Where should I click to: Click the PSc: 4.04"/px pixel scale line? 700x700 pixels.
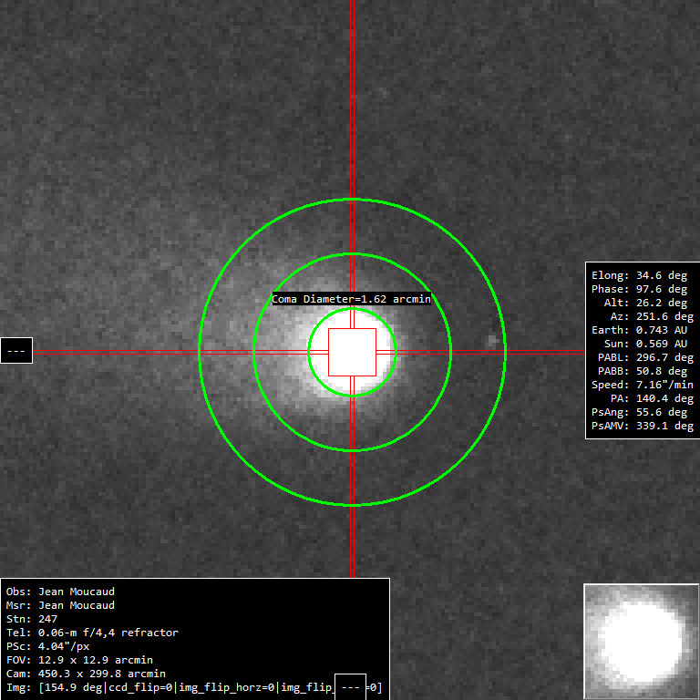point(50,646)
